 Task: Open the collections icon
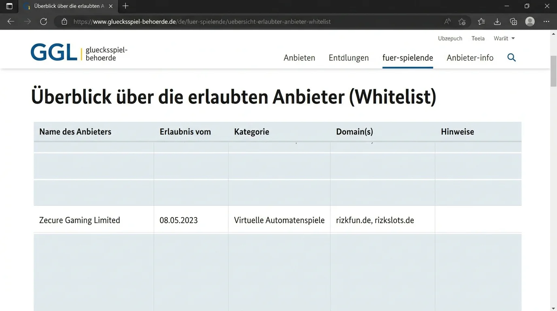tap(513, 21)
